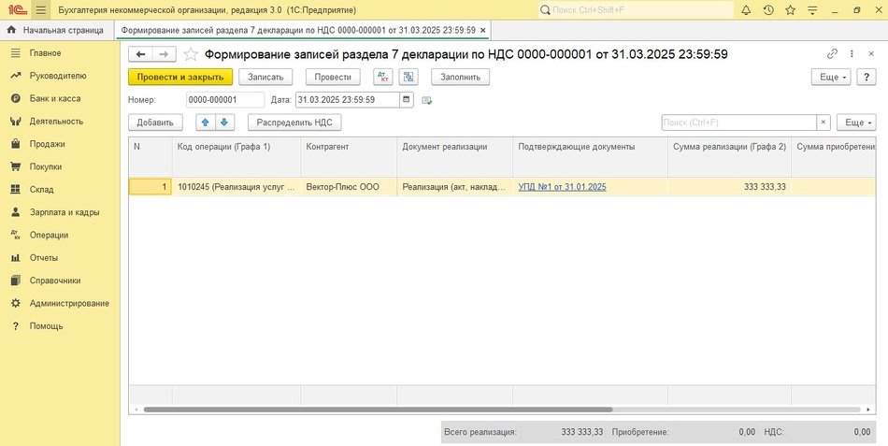Click the table's horizontal scrollbar
The image size is (888, 446).
tap(374, 409)
